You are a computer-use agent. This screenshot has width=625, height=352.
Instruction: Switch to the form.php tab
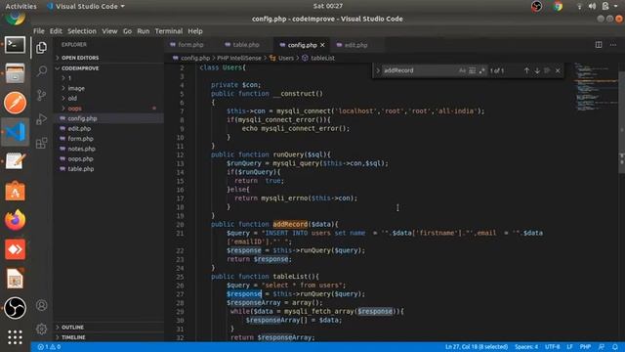click(x=190, y=45)
